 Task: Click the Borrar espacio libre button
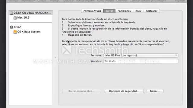(81, 91)
